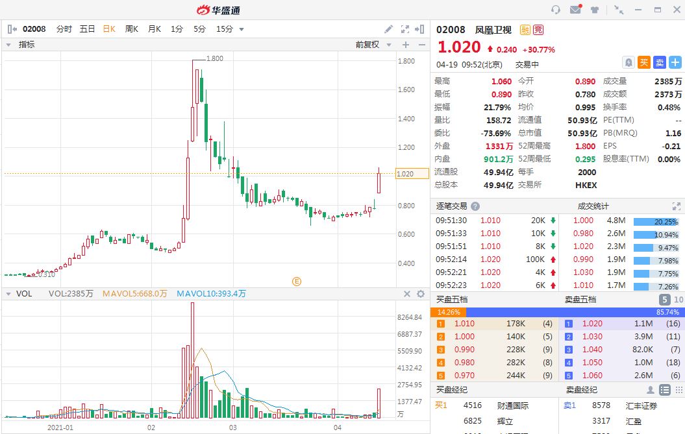The height and width of the screenshot is (434, 685).
Task: Click broker 财通国际 in buy queue
Action: coord(513,405)
